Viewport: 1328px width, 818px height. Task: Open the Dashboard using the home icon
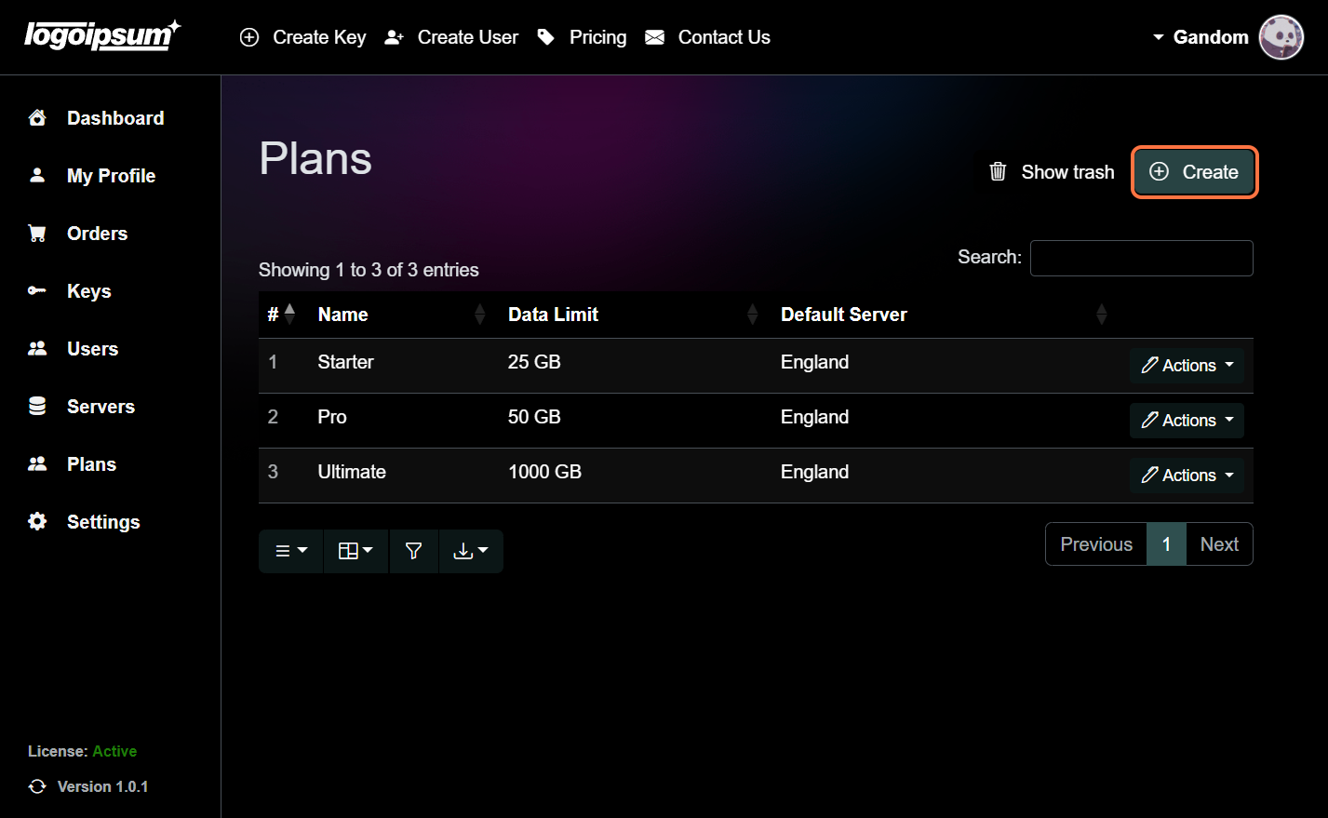pyautogui.click(x=36, y=117)
